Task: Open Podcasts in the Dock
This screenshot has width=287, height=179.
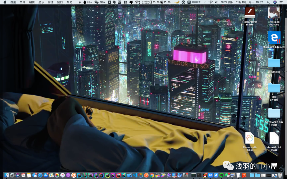Action: click(68, 175)
